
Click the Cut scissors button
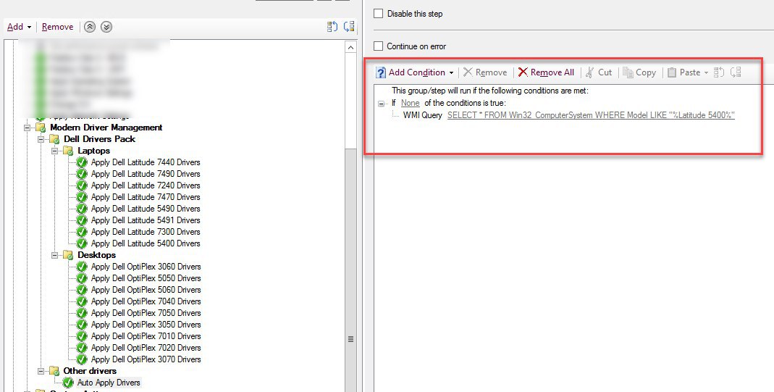598,72
